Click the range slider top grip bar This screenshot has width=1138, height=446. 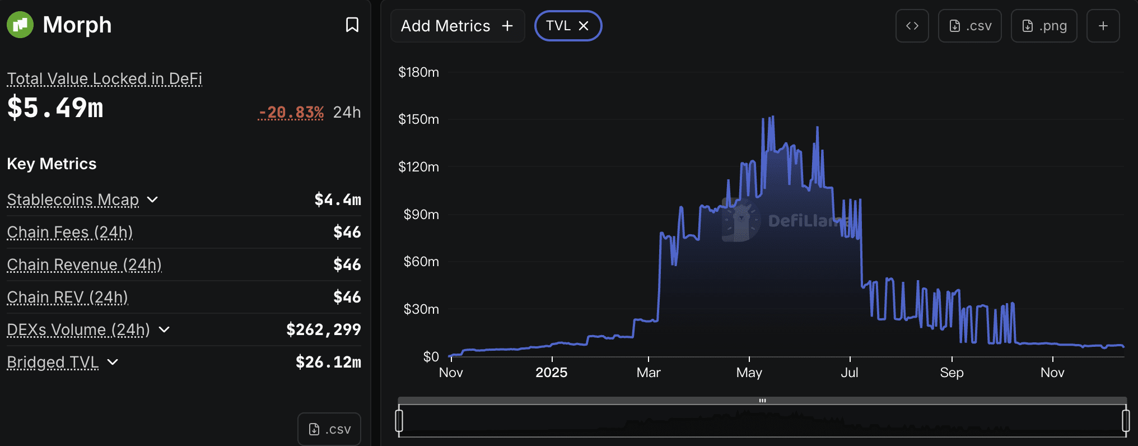[x=762, y=401]
